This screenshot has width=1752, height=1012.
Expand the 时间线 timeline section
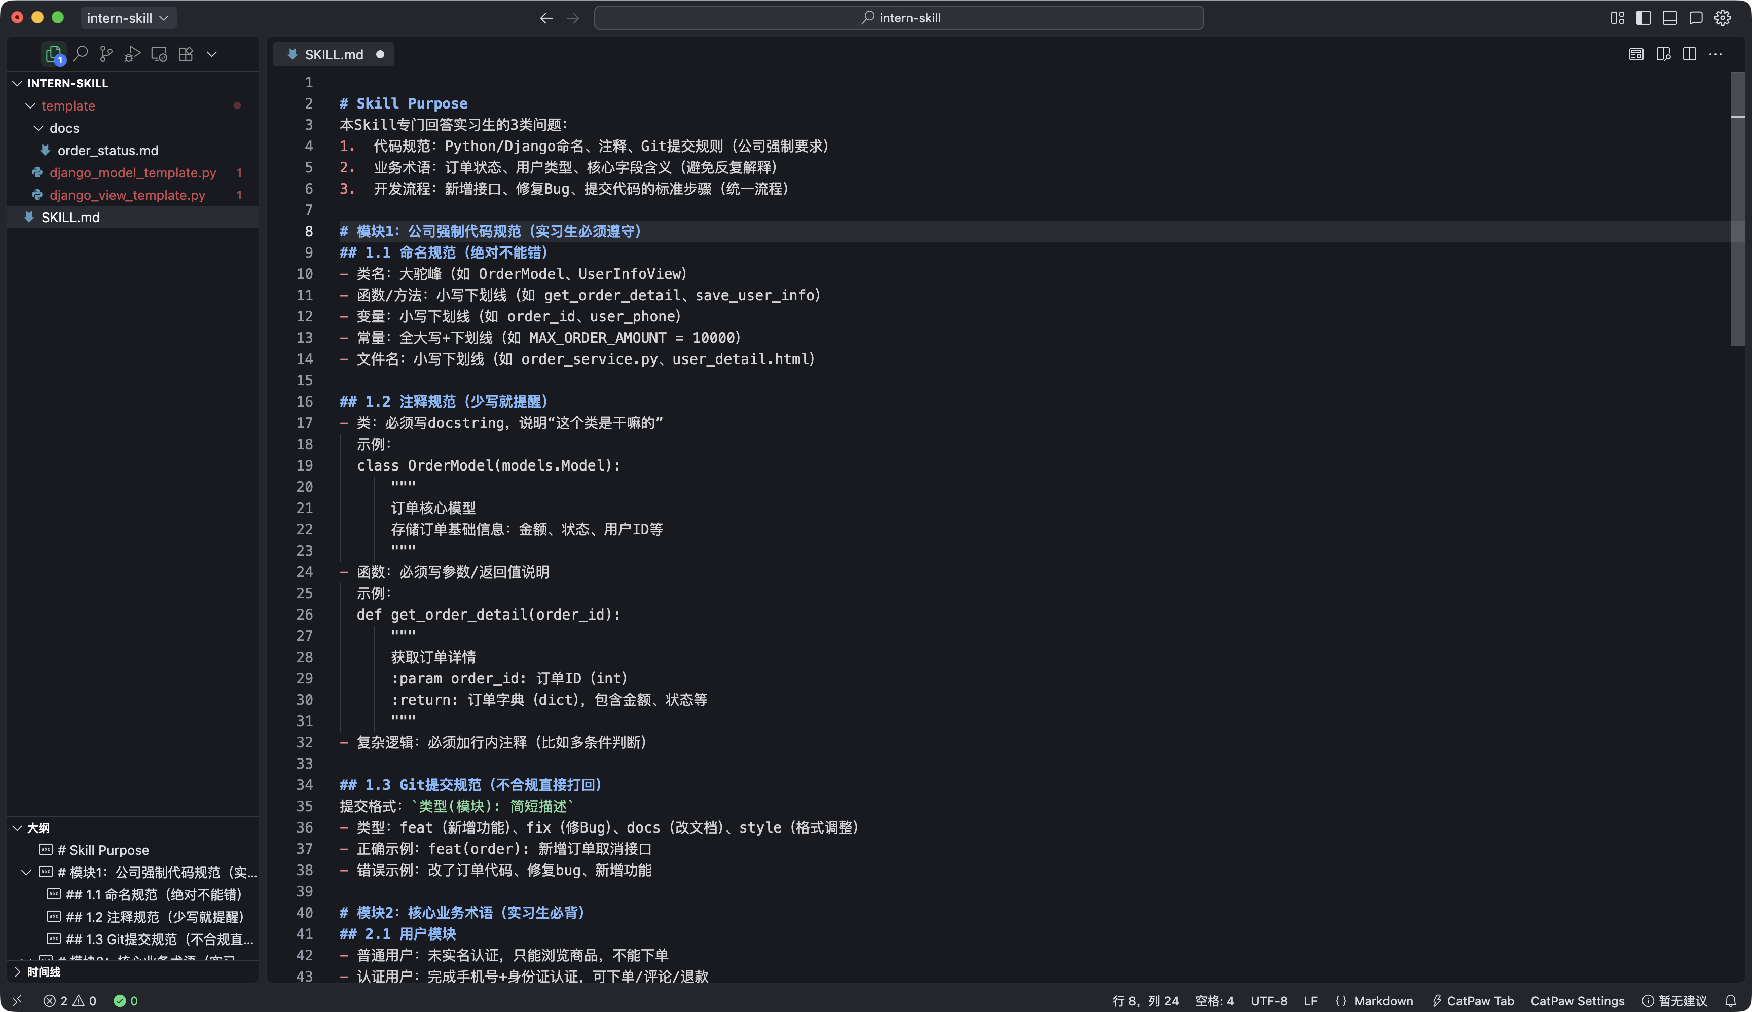point(43,971)
